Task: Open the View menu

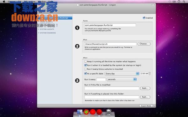Action: click(33, 2)
